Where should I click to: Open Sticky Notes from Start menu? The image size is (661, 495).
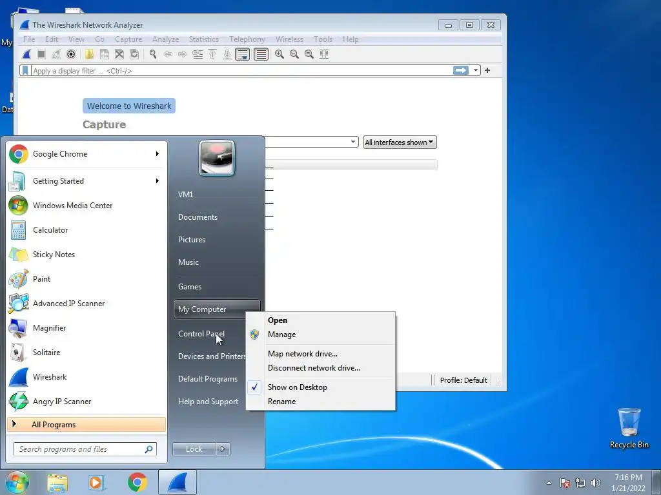[86, 254]
